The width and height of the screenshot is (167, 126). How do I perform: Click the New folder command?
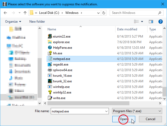click(x=37, y=22)
